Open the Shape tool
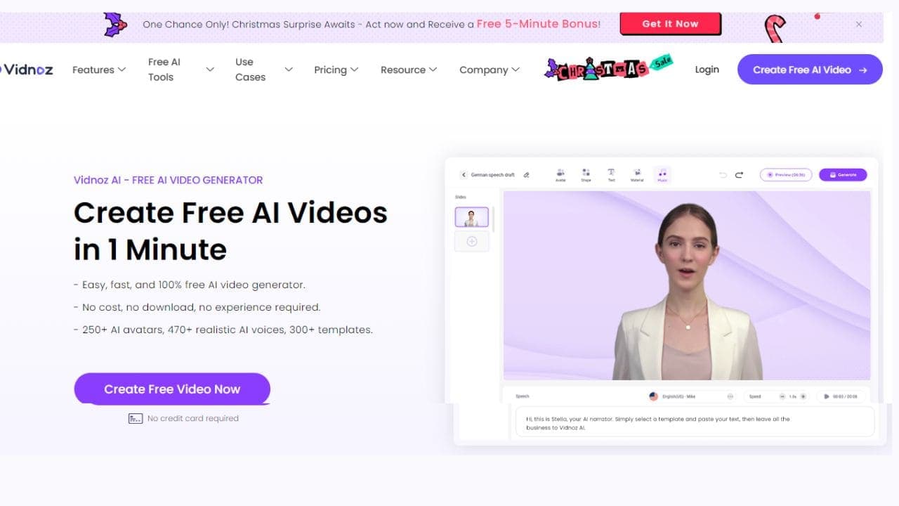Screen dimensions: 899x506 coord(586,174)
